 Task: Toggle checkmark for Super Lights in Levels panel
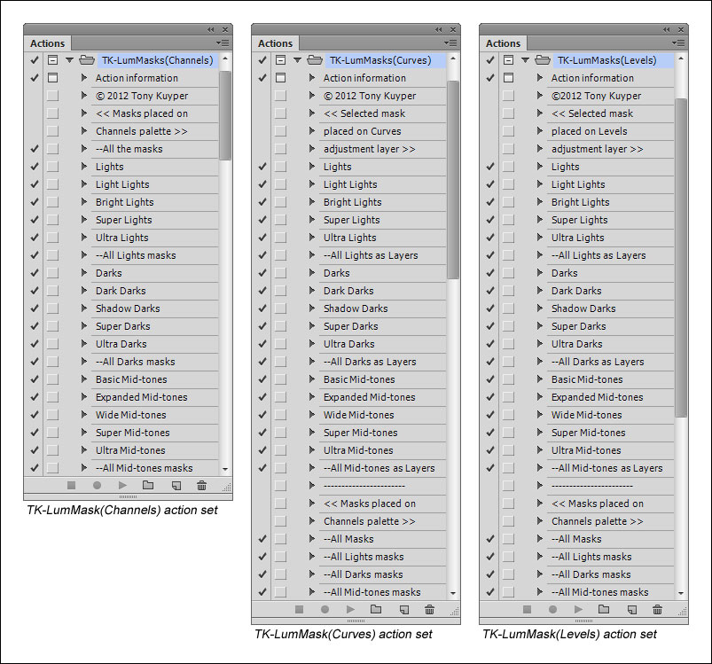(490, 220)
